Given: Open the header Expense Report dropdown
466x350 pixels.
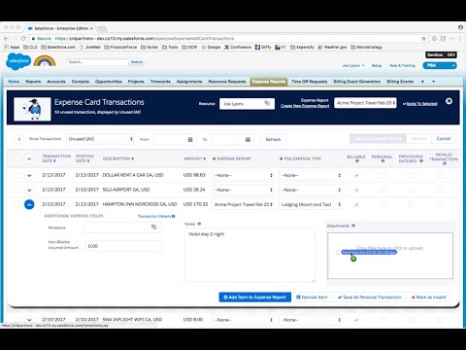Looking at the screenshot, I should [x=365, y=103].
